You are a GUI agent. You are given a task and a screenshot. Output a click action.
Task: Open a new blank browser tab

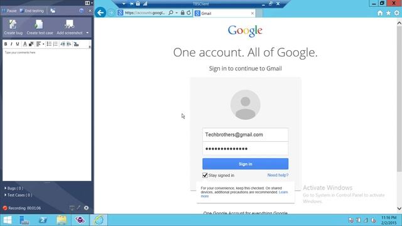259,13
